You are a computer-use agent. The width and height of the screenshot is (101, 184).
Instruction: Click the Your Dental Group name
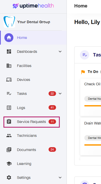pyautogui.click(x=34, y=22)
